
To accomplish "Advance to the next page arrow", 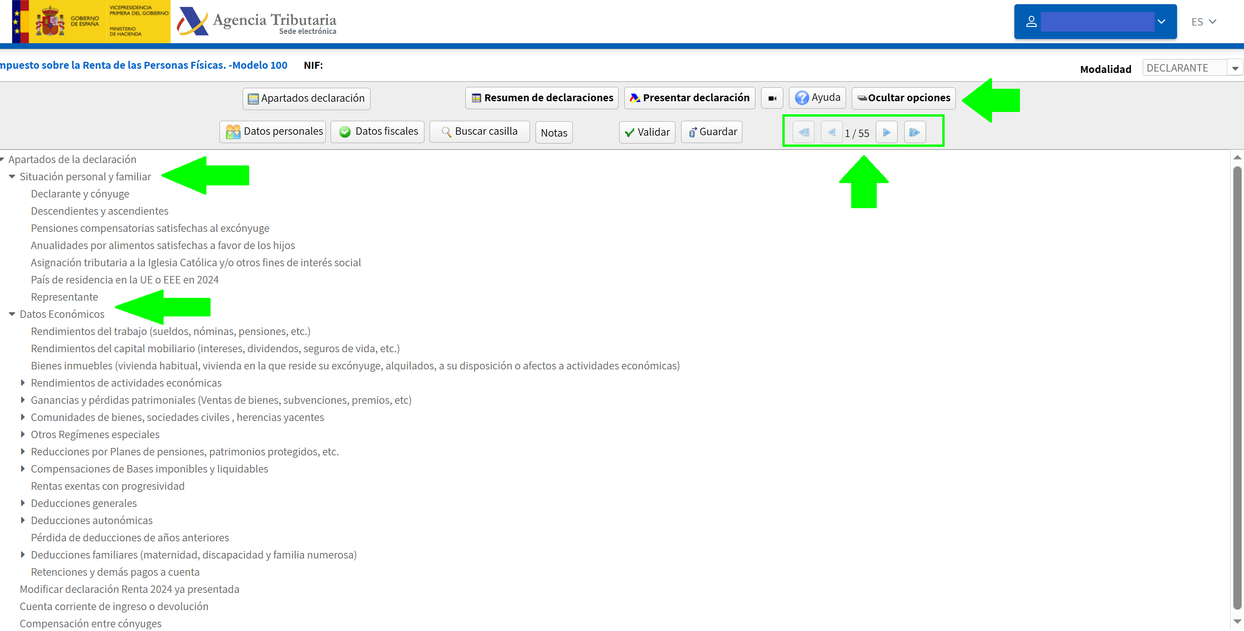I will pos(887,132).
